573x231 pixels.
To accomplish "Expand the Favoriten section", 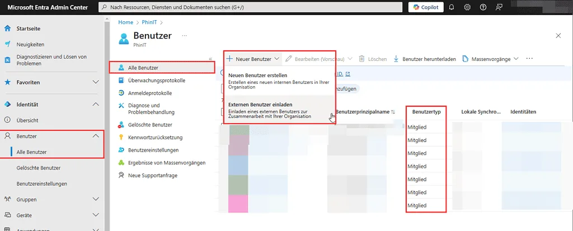I will 95,82.
